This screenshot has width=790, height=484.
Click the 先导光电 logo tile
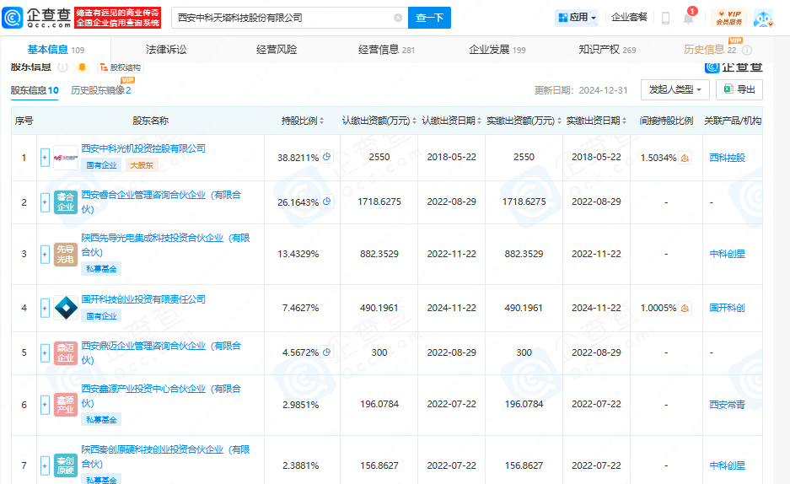click(66, 255)
